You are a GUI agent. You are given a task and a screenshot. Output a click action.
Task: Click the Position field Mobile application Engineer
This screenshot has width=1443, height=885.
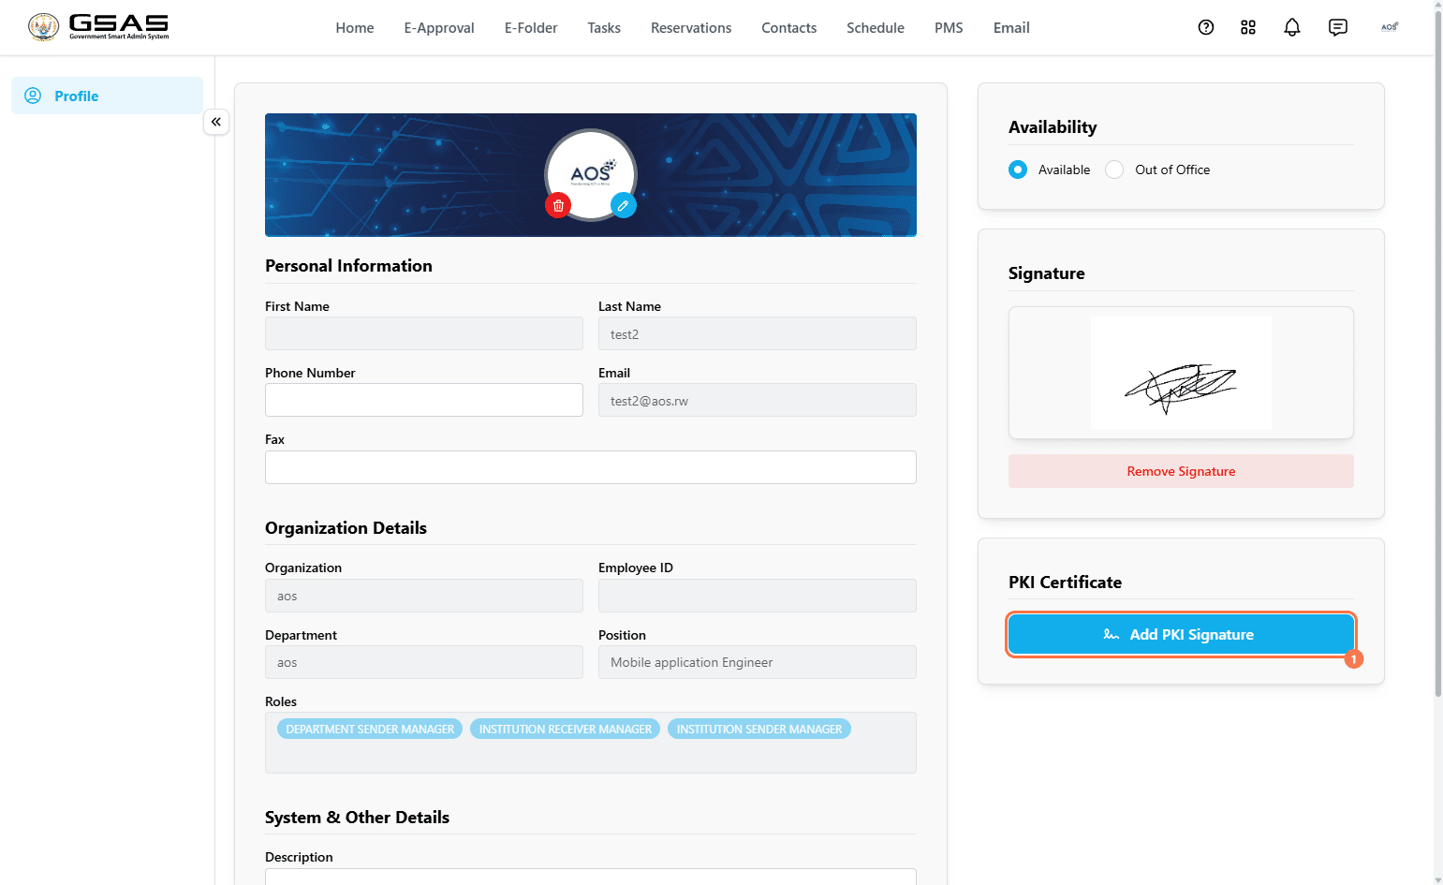pyautogui.click(x=758, y=662)
